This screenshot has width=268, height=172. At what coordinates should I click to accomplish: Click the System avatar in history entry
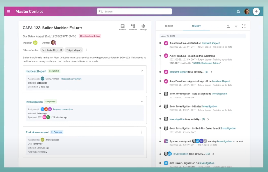(166, 141)
